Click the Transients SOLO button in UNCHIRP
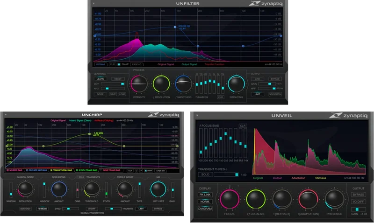 (x=81, y=177)
